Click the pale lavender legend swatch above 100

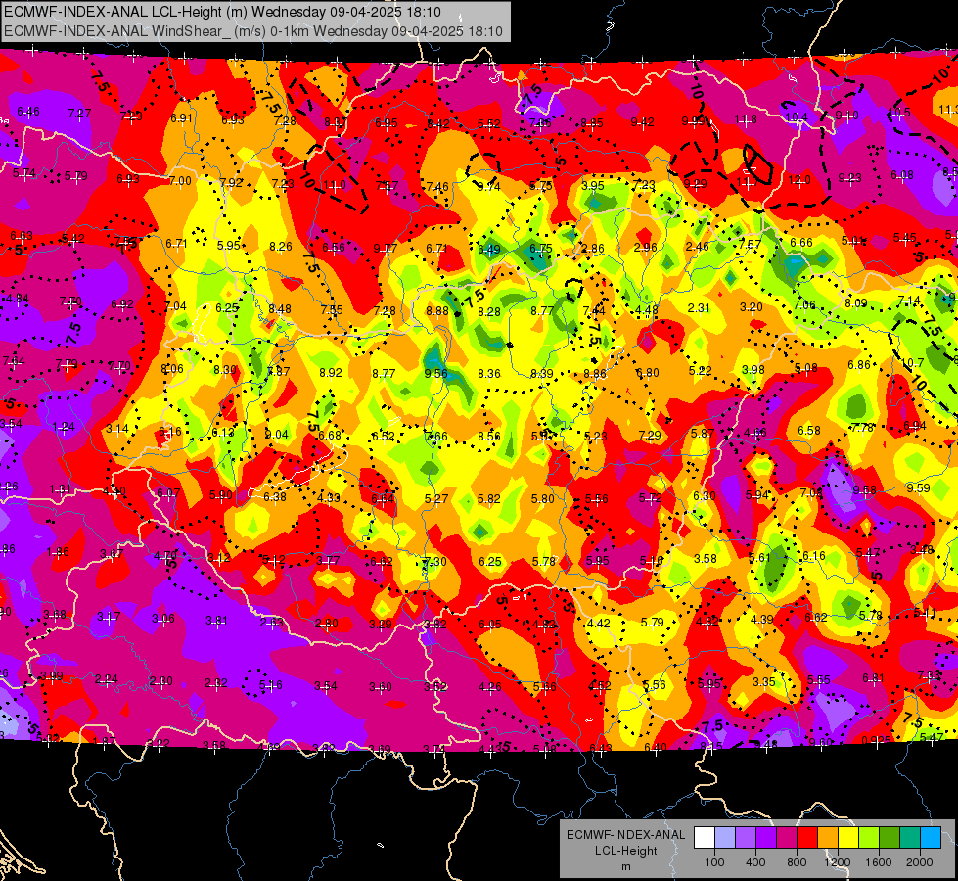click(724, 837)
